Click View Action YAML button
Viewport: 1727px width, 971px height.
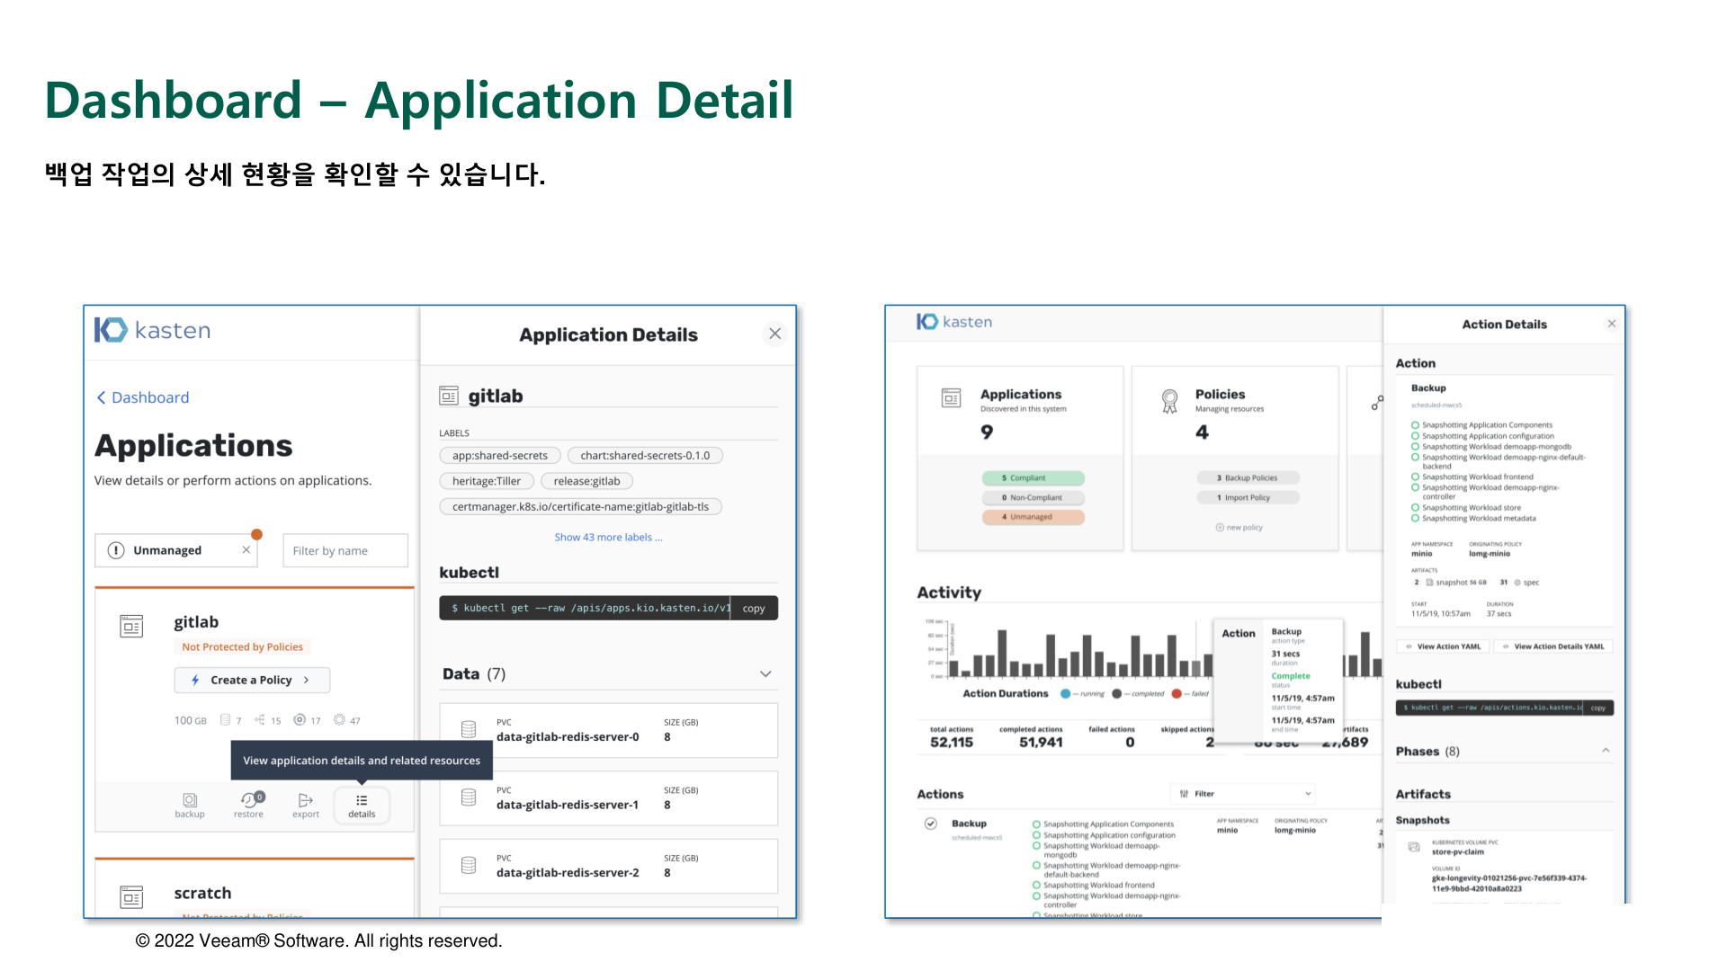(1444, 646)
